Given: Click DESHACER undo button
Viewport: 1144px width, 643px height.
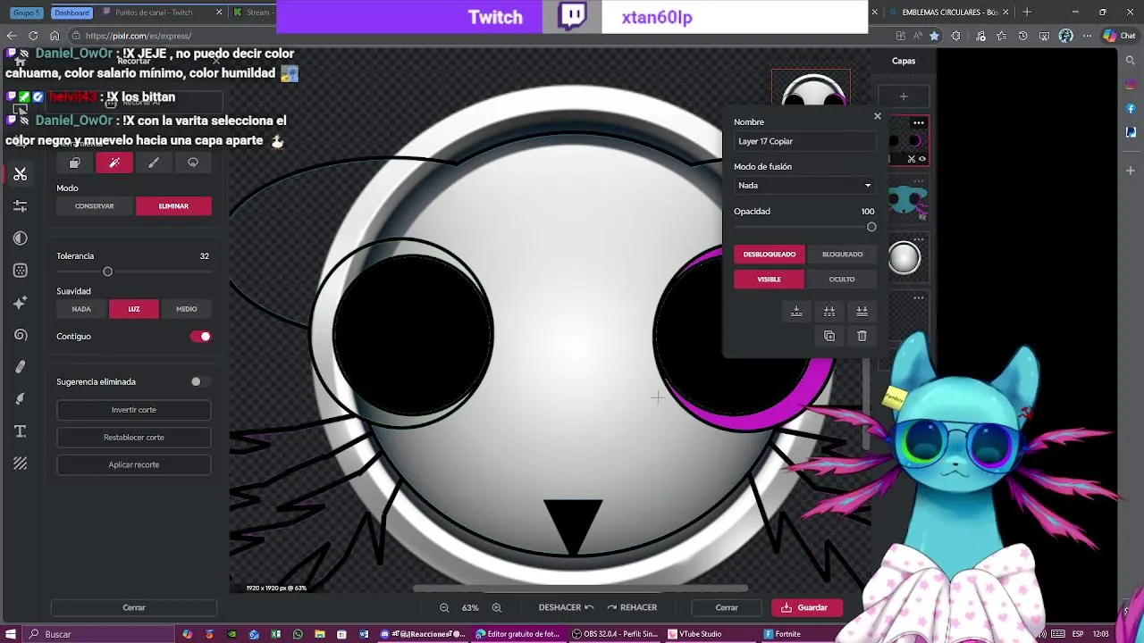Looking at the screenshot, I should [566, 607].
